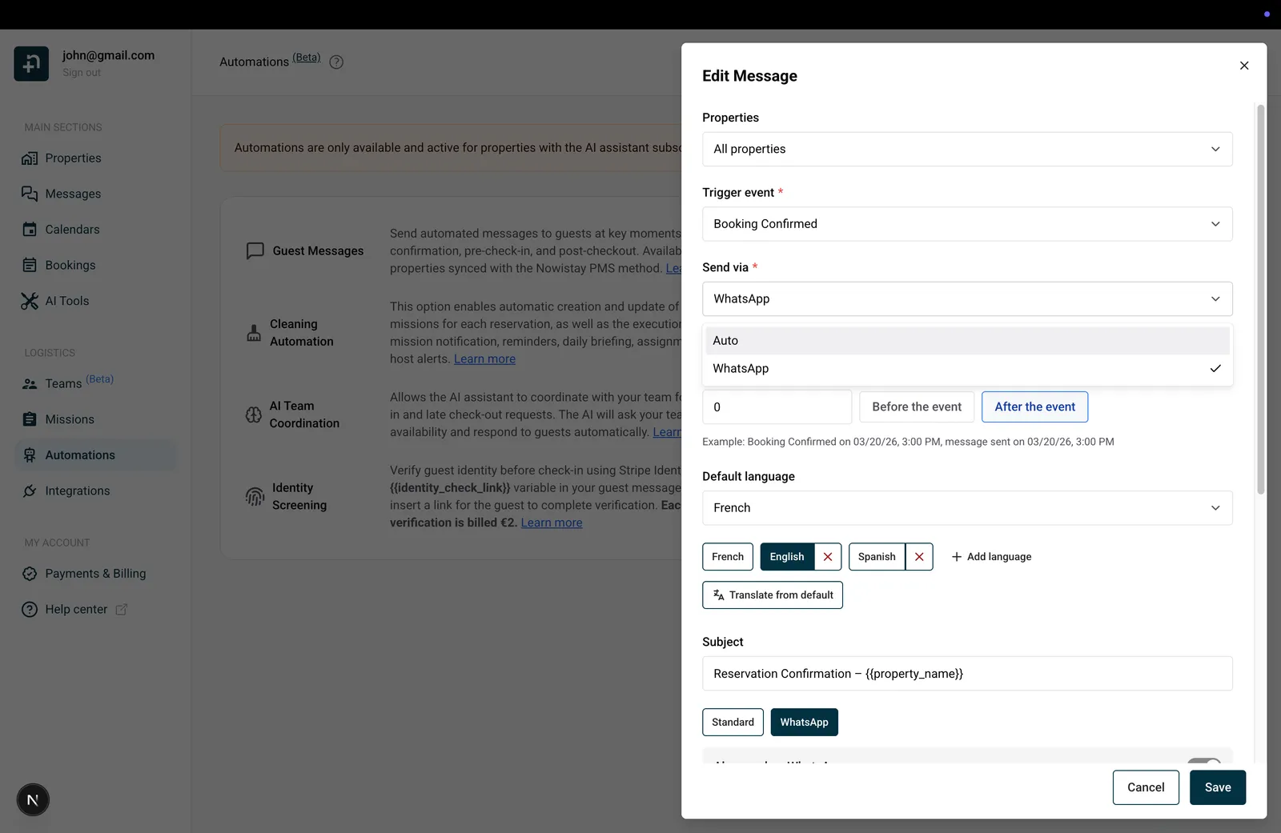Image resolution: width=1281 pixels, height=833 pixels.
Task: Save the edited message
Action: [x=1218, y=787]
